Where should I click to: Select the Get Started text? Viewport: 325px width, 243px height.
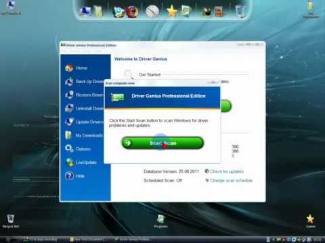(x=150, y=74)
